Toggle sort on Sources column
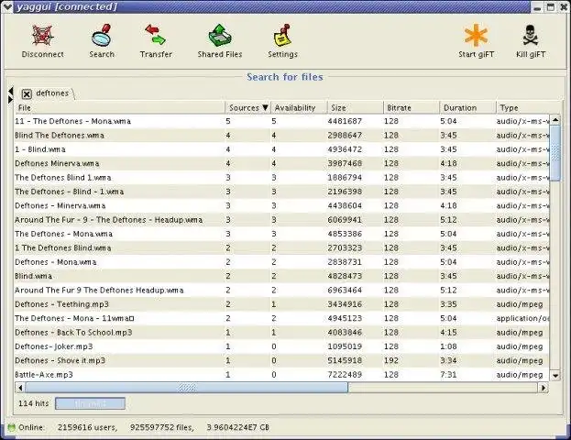 pyautogui.click(x=248, y=108)
